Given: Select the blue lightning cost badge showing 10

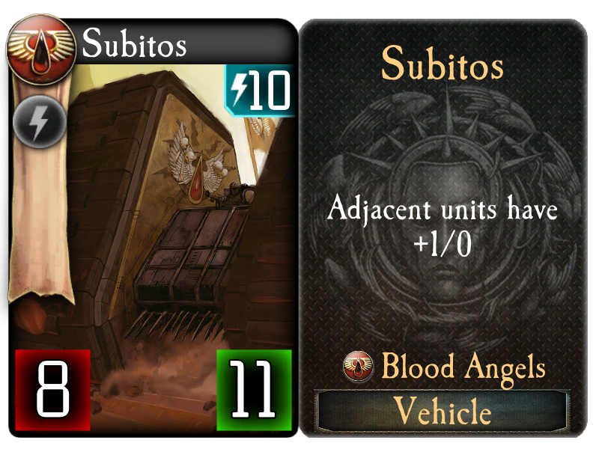Looking at the screenshot, I should (x=259, y=91).
